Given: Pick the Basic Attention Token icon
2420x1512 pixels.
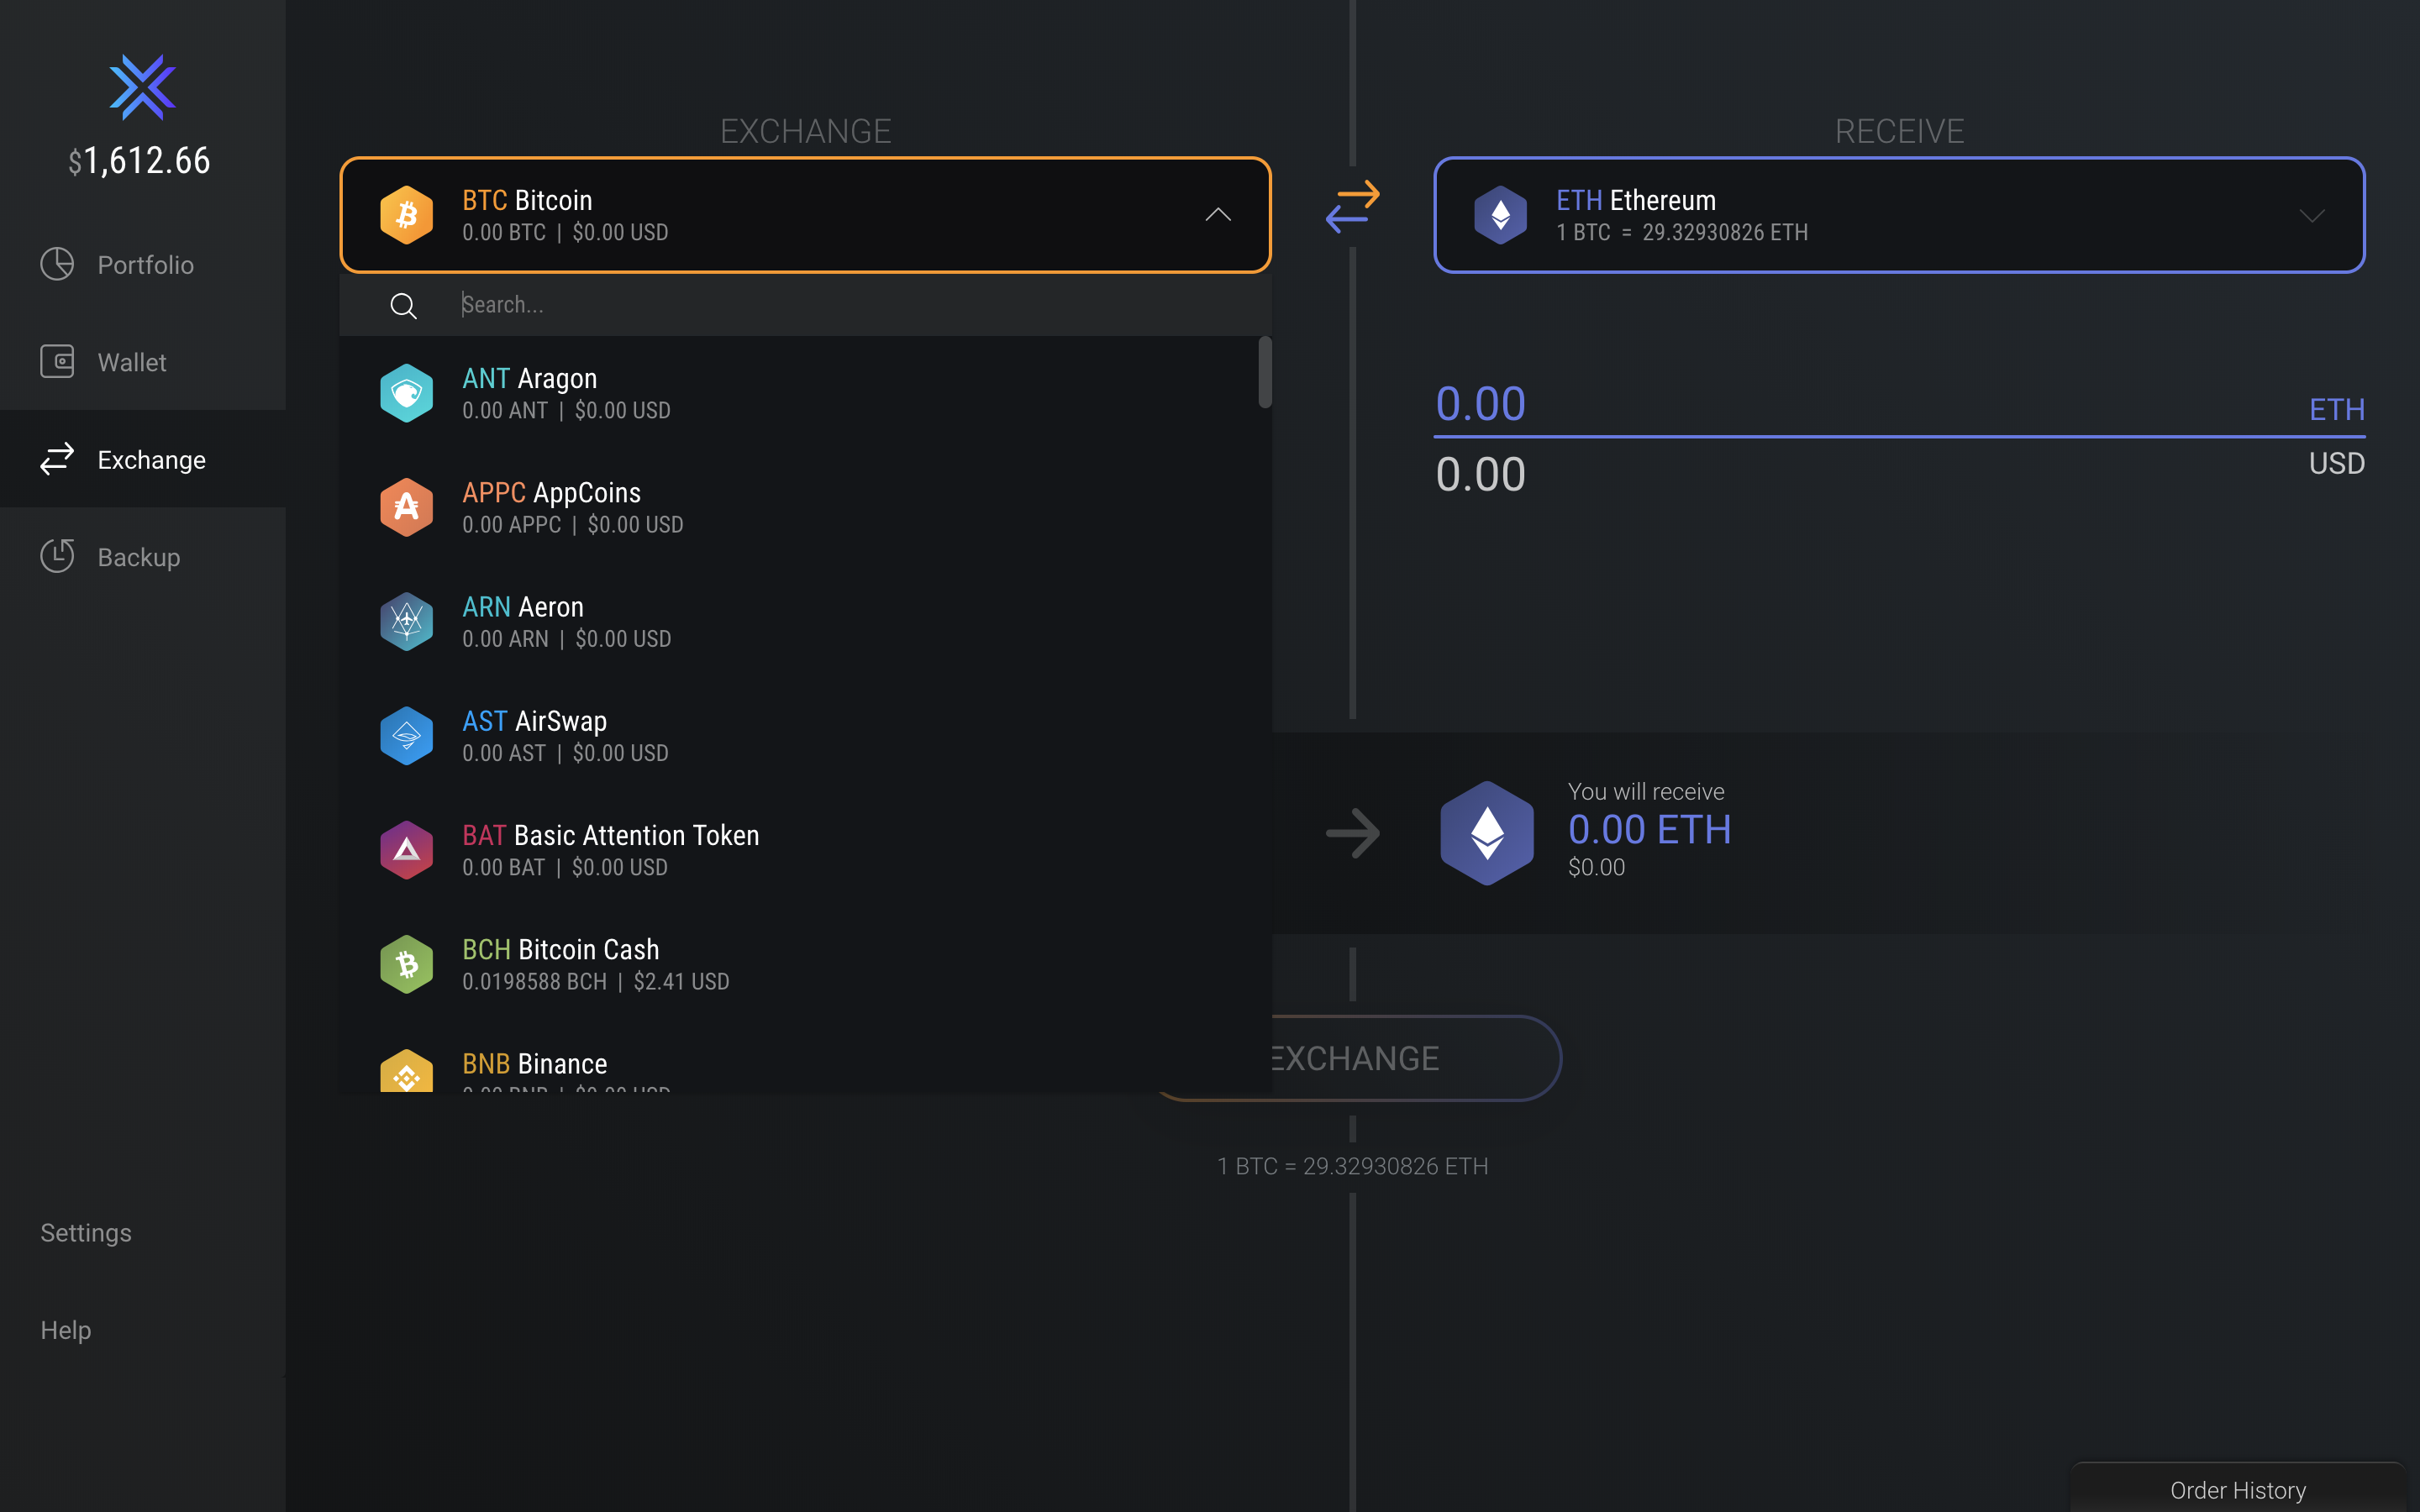Looking at the screenshot, I should tap(406, 850).
